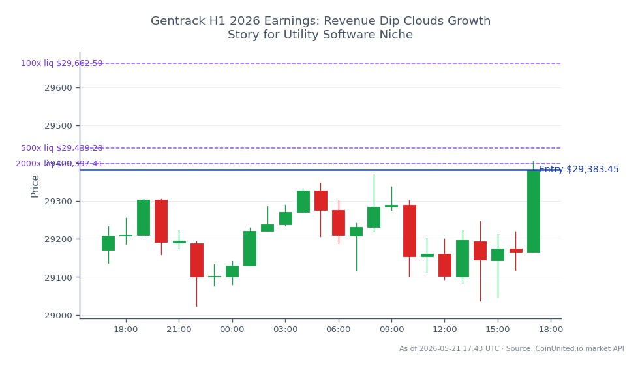Click the 09:00 x-axis label
Screen dimensions: 640x368
[392, 330]
